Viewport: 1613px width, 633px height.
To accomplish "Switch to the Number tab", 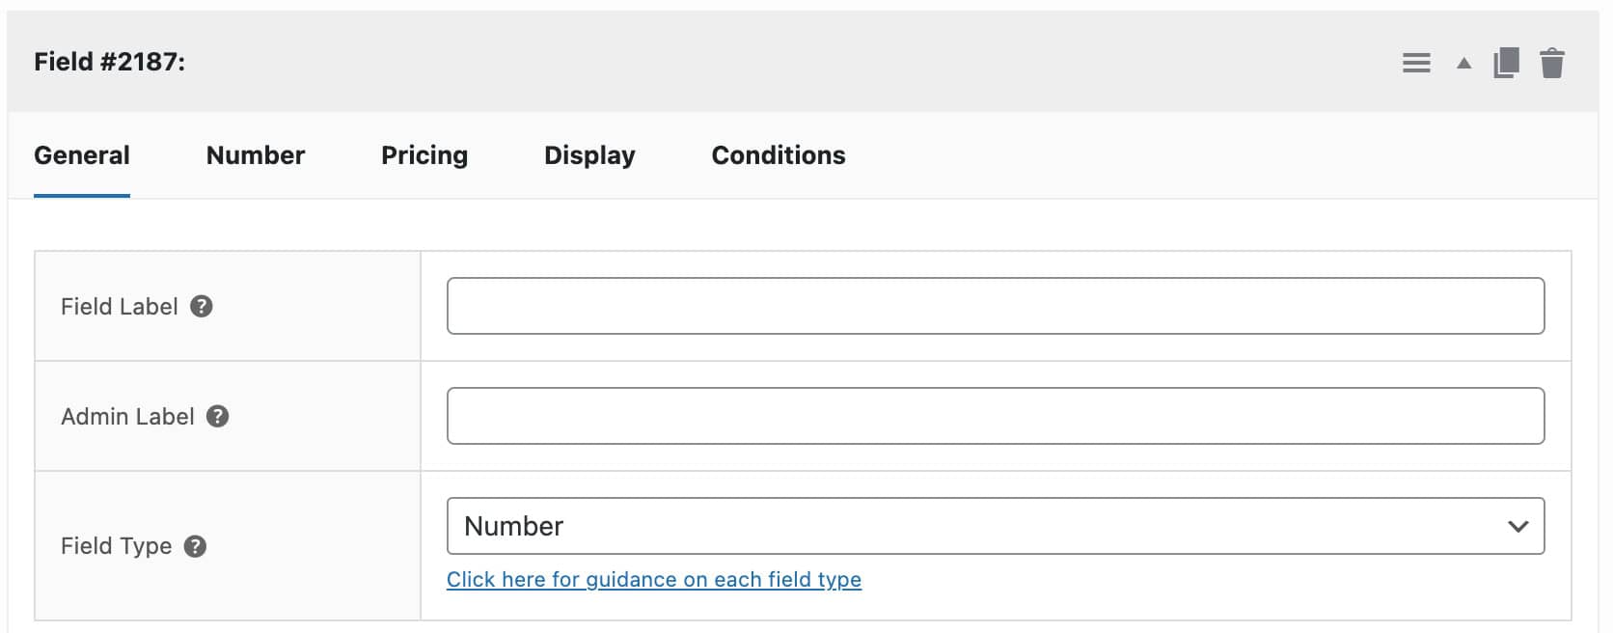I will coord(255,155).
